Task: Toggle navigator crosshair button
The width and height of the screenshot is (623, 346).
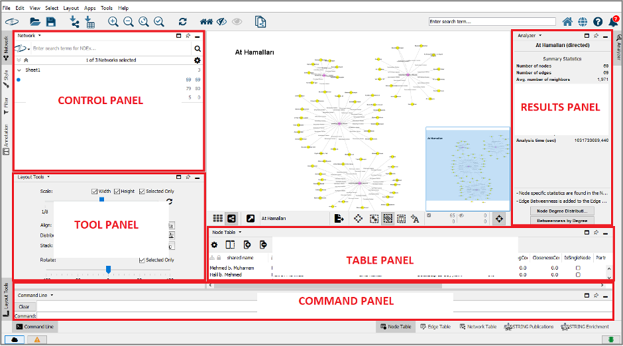Action: pos(499,219)
